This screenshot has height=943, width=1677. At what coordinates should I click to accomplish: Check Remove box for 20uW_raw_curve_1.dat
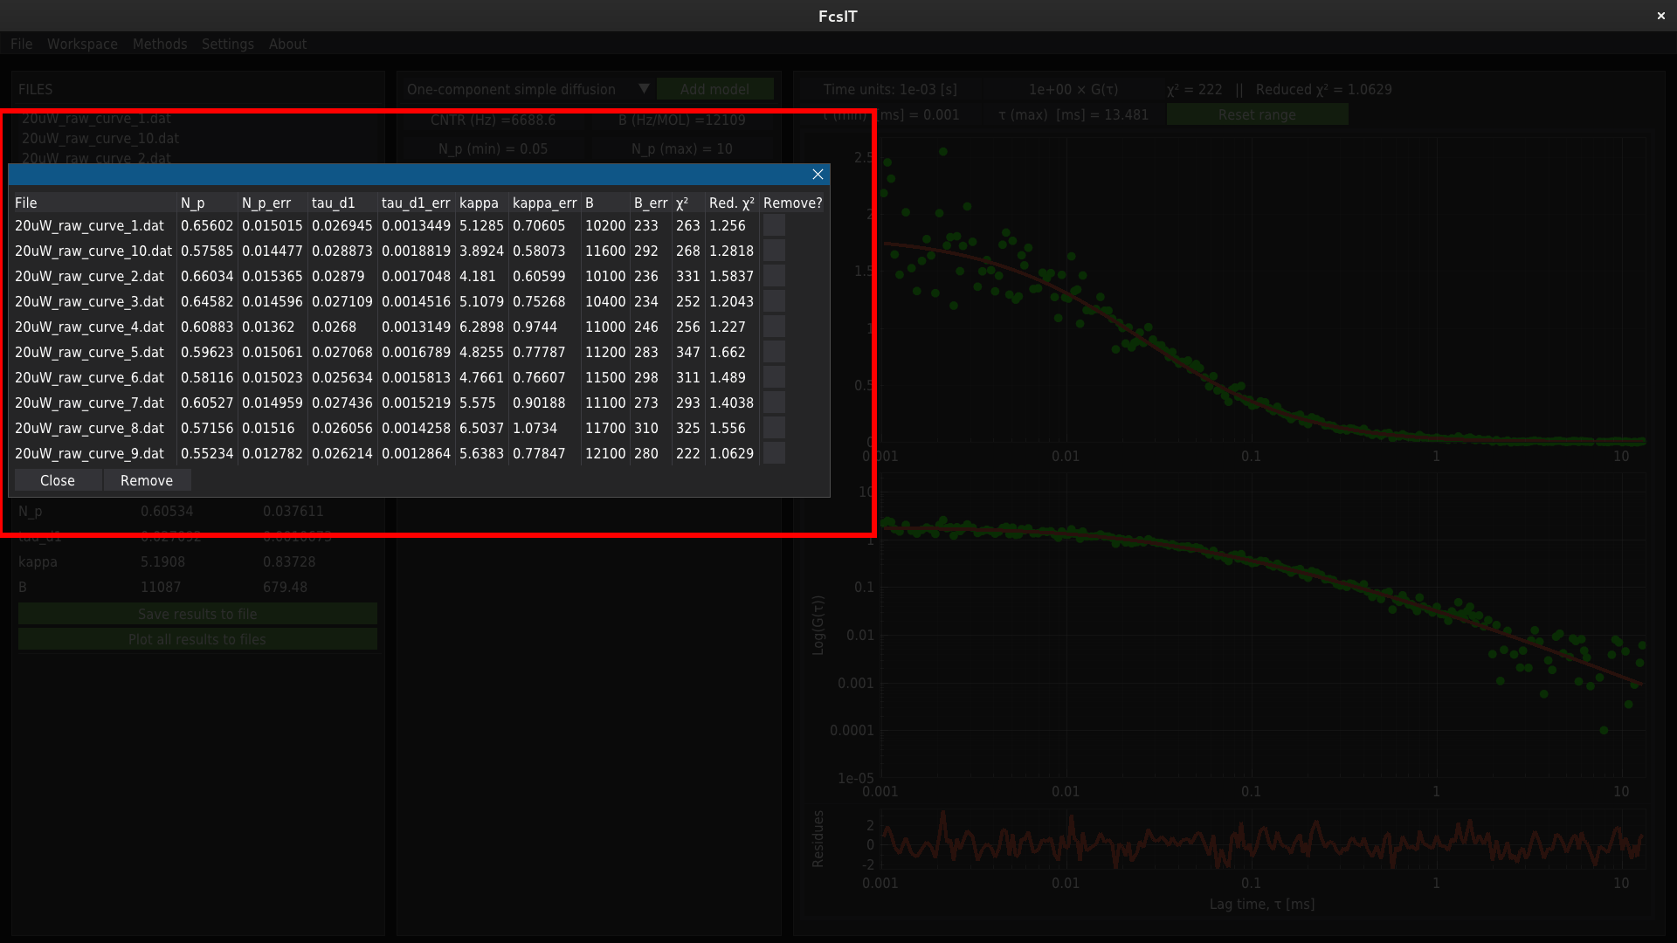pos(774,226)
